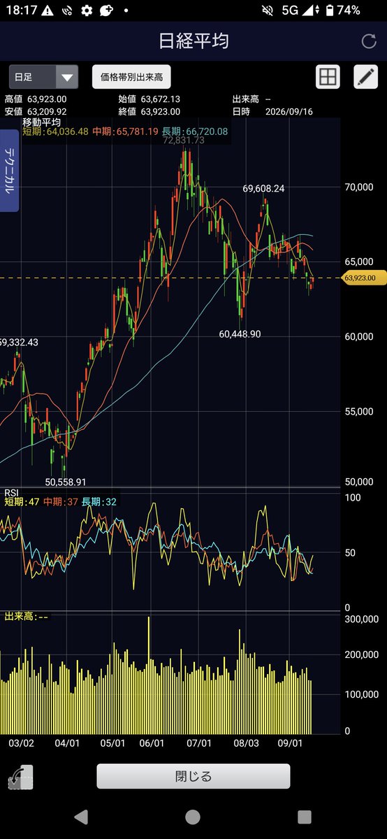Tap the 08/03 date axis label
Screen dimensions: 387x839
point(247,745)
